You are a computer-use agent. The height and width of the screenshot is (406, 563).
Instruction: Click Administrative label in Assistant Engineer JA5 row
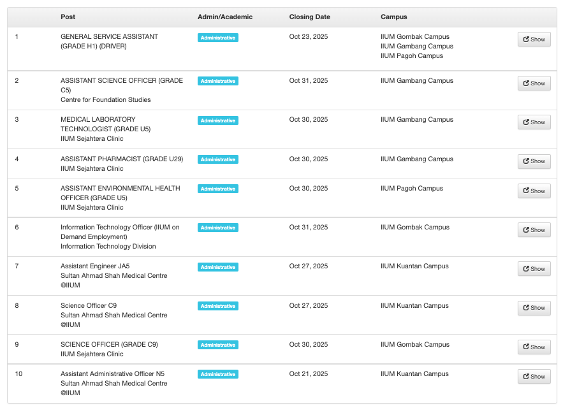(217, 267)
